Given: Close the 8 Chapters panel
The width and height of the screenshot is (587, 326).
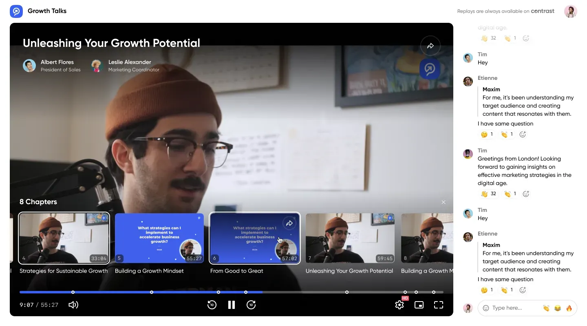Looking at the screenshot, I should pos(443,202).
